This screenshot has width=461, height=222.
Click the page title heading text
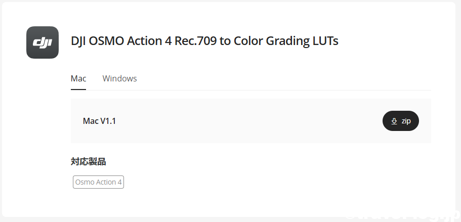[204, 41]
